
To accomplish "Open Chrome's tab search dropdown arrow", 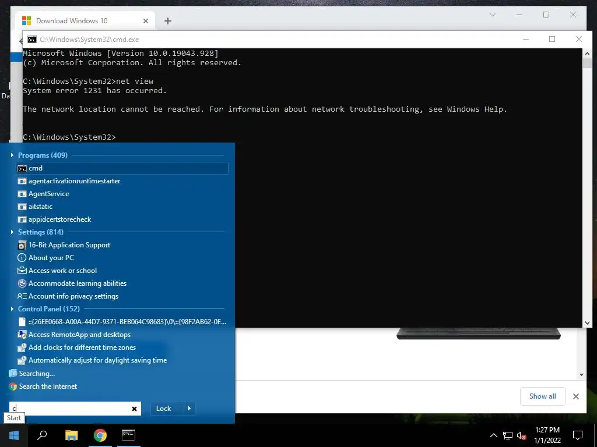I will [x=493, y=15].
